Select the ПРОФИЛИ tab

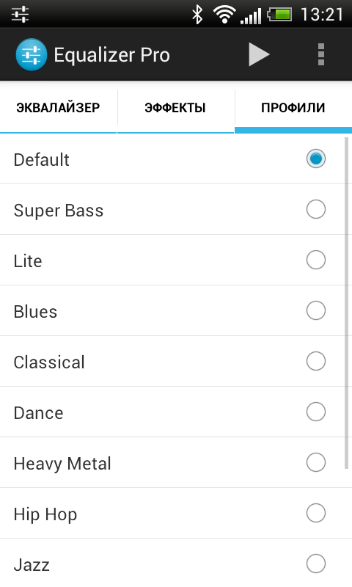[x=293, y=108]
